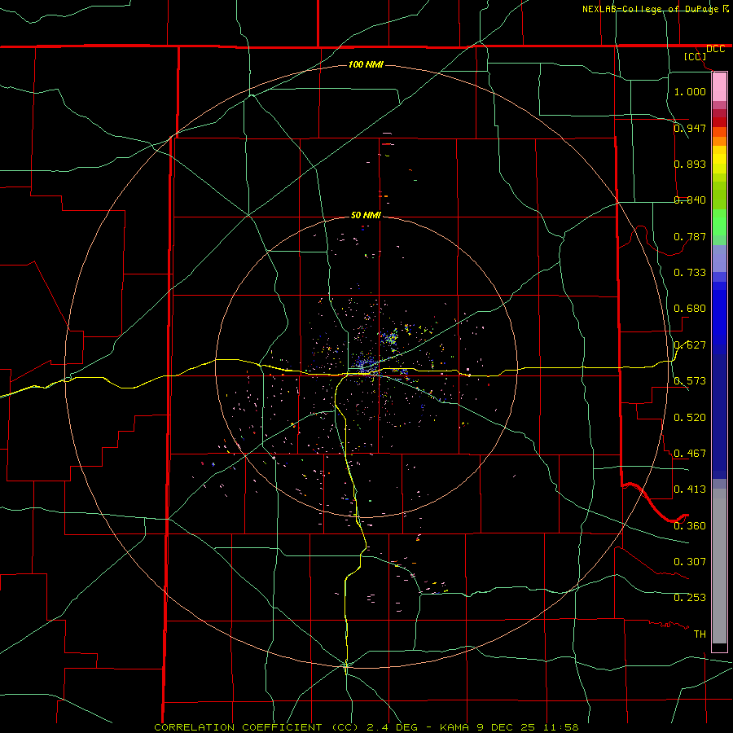Pick the light pink swatch on the color bar
This screenshot has width=733, height=733.
click(x=719, y=87)
